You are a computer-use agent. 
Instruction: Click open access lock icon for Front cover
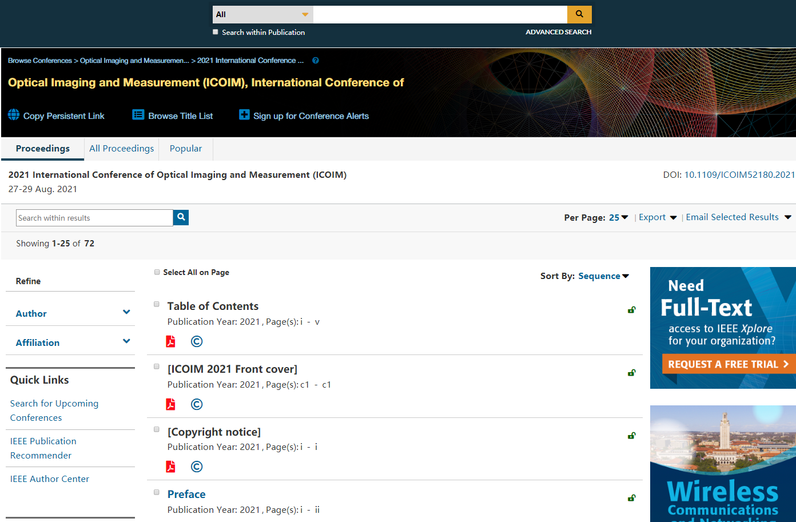click(632, 373)
